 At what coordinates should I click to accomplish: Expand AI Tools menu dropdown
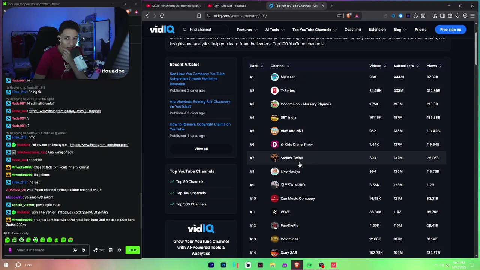pyautogui.click(x=275, y=30)
